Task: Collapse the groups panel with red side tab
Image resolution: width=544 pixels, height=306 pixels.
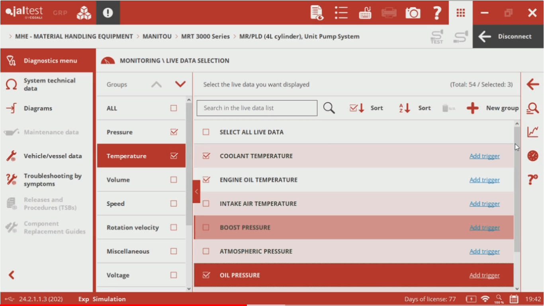Action: [196, 192]
